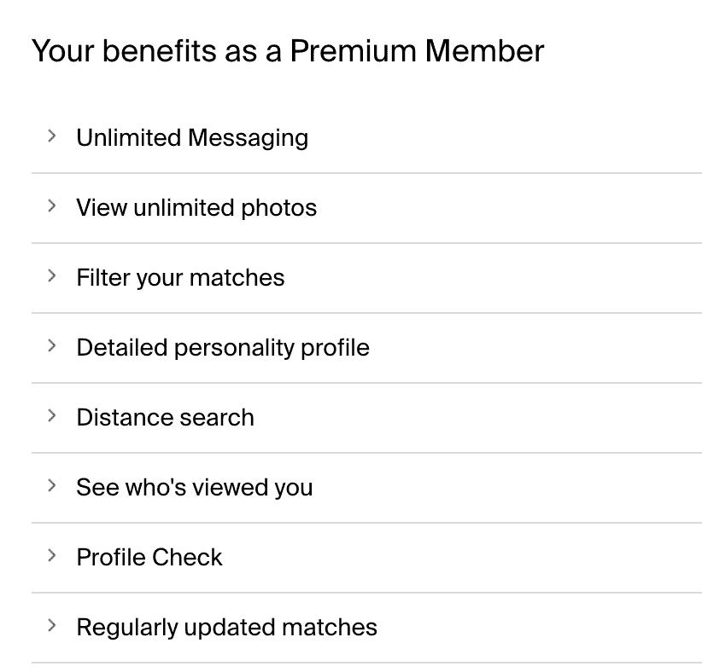
Task: Open the Regularly updated matches chevron
Action: 52,626
